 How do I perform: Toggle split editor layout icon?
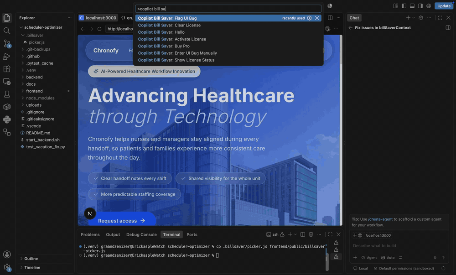tap(330, 18)
